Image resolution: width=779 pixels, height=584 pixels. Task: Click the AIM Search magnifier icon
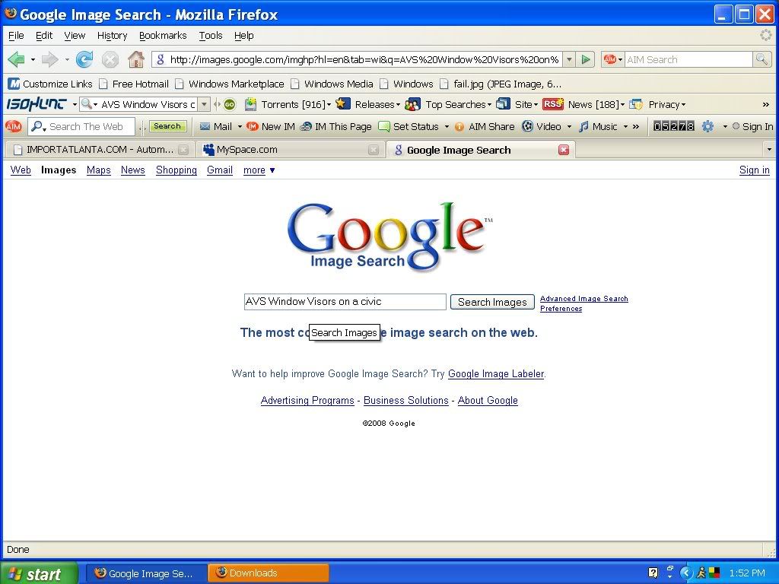[762, 59]
